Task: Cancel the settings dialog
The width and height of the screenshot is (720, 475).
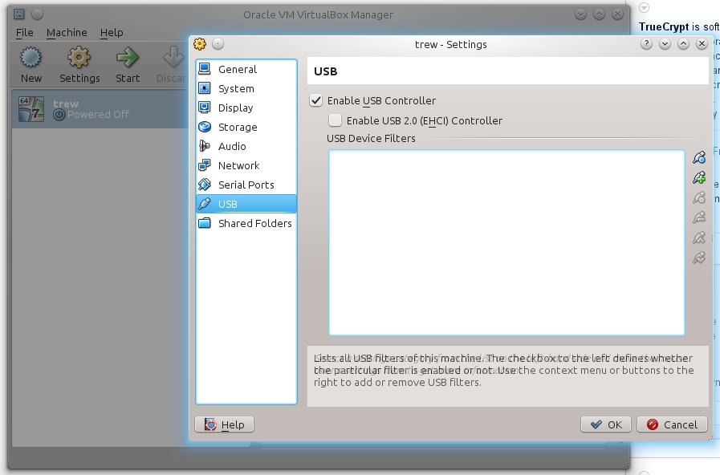Action: pos(672,424)
